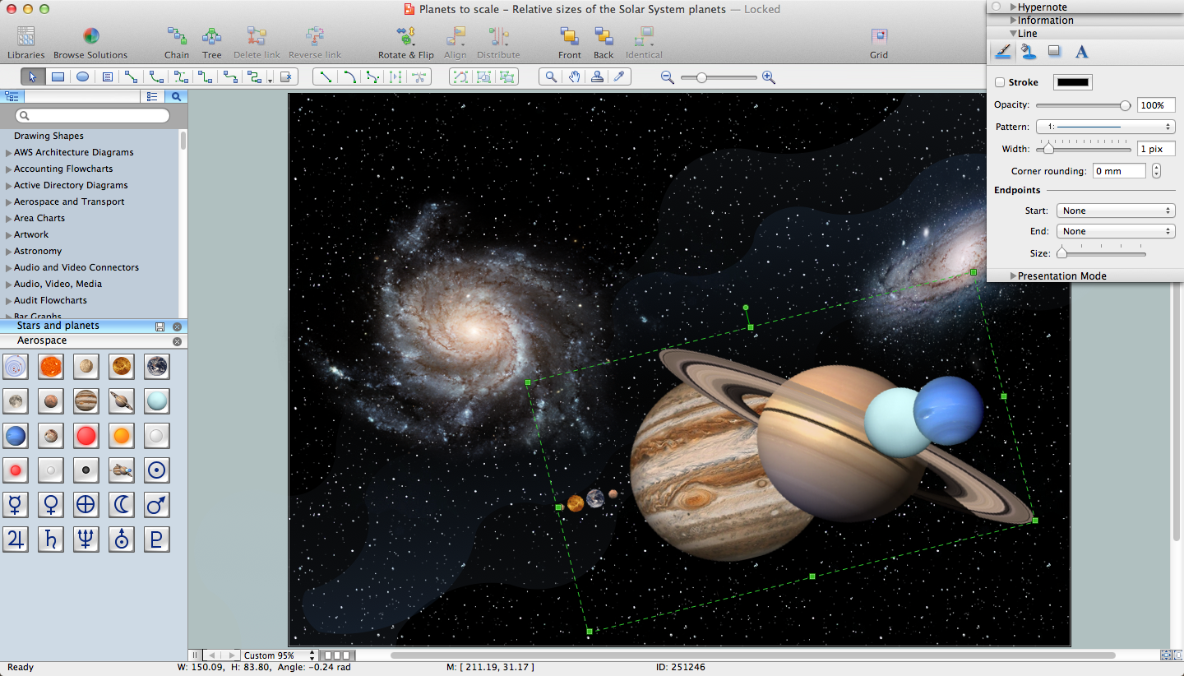The height and width of the screenshot is (676, 1184).
Task: Toggle the Grid icon in toolbar
Action: click(879, 36)
